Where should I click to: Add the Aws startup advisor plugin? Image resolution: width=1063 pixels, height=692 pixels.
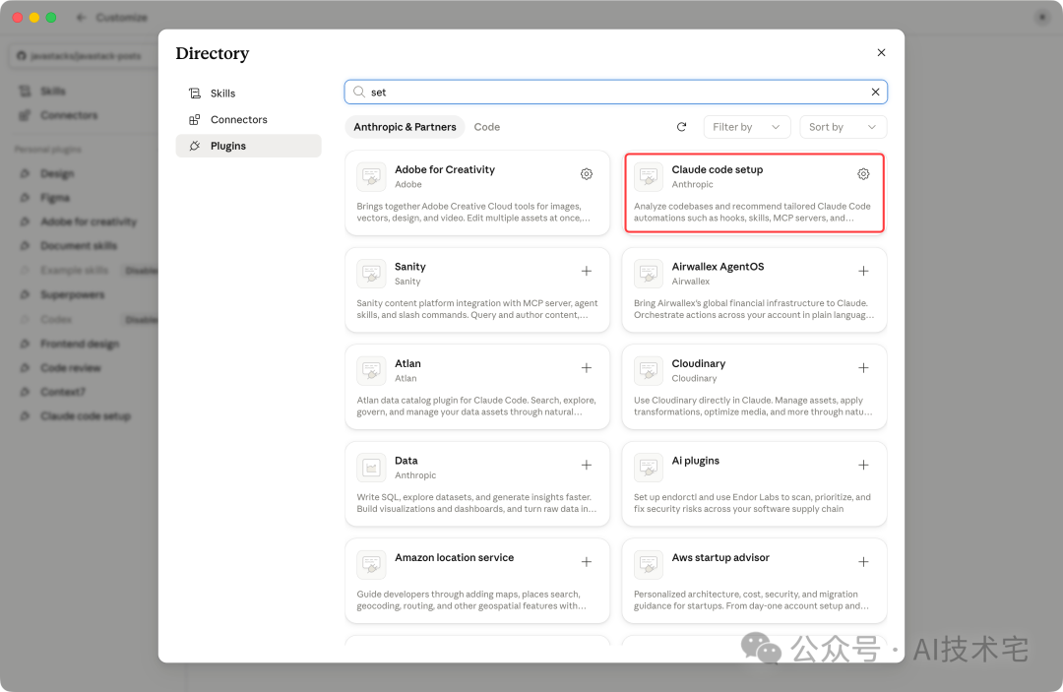pyautogui.click(x=863, y=562)
